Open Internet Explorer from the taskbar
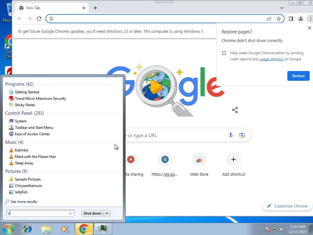Viewport: 313px width, 235px height. [x=27, y=229]
